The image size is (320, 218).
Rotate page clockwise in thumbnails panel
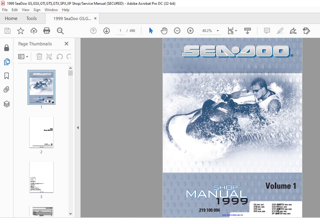69,56
